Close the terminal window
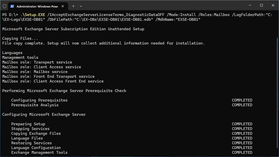 coord(273,5)
